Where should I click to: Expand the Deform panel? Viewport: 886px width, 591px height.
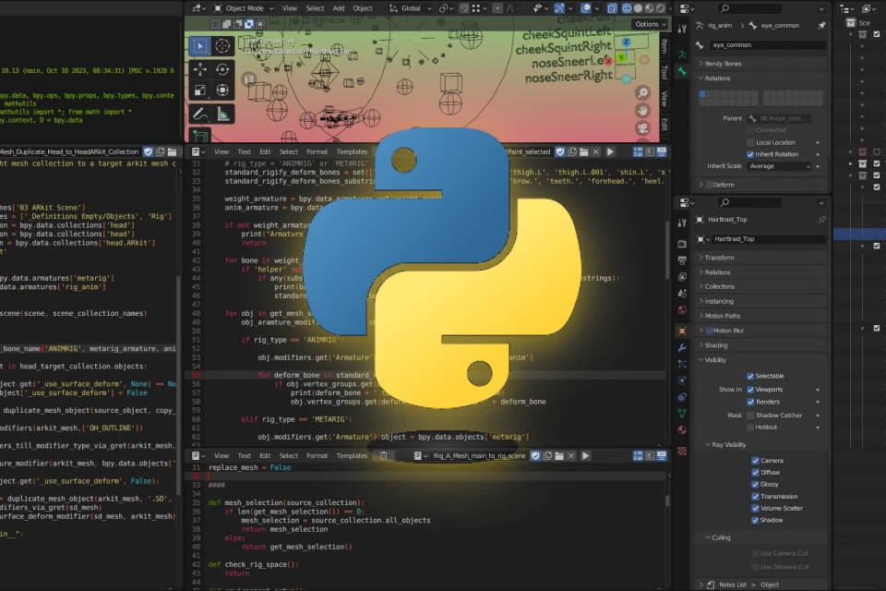(x=760, y=185)
